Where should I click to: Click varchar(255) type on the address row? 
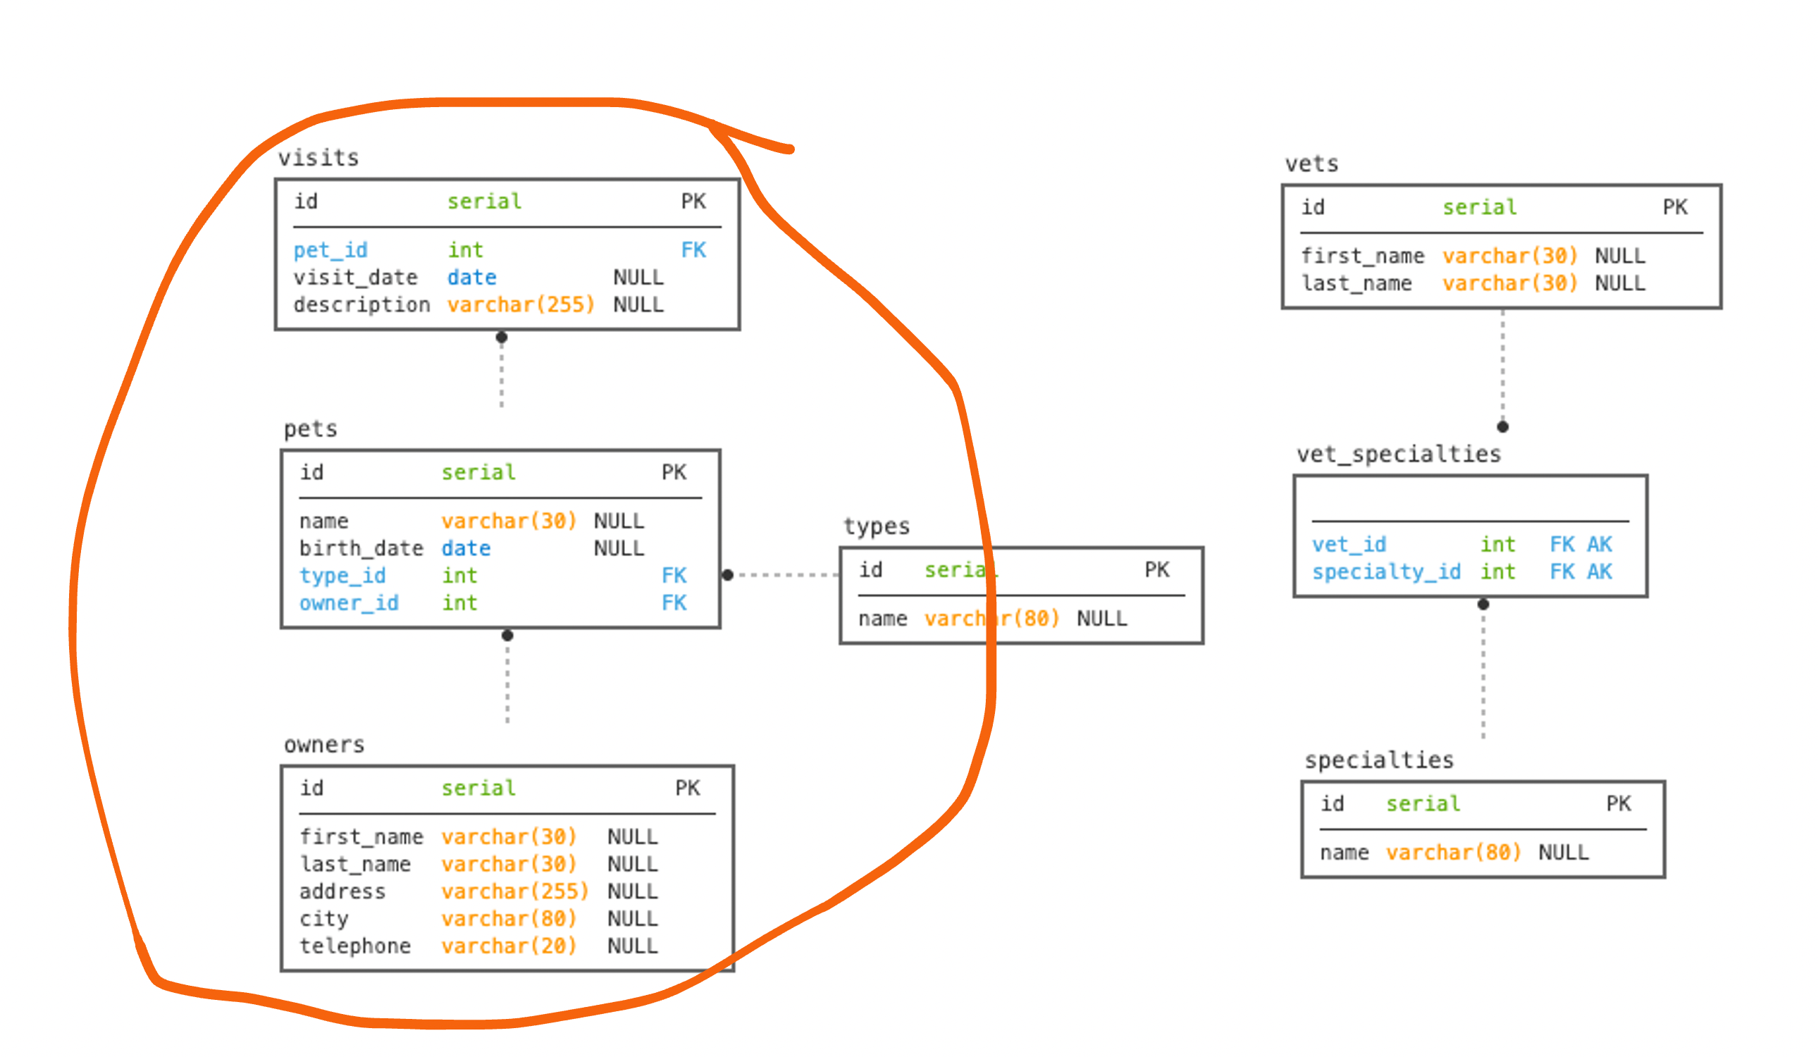click(x=516, y=893)
